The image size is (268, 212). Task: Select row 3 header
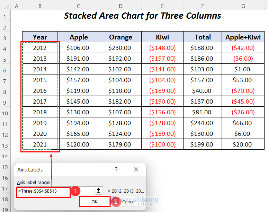coord(5,37)
